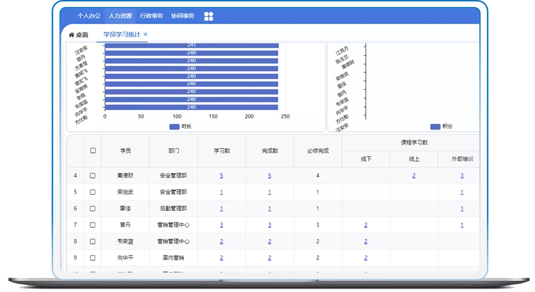Click the 线下 sub-column header
The height and width of the screenshot is (292, 535).
coord(366,159)
